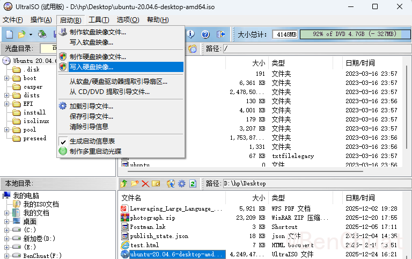Click the shield icon beside 制作硬盘映像文件
The width and height of the screenshot is (412, 259).
click(x=63, y=56)
